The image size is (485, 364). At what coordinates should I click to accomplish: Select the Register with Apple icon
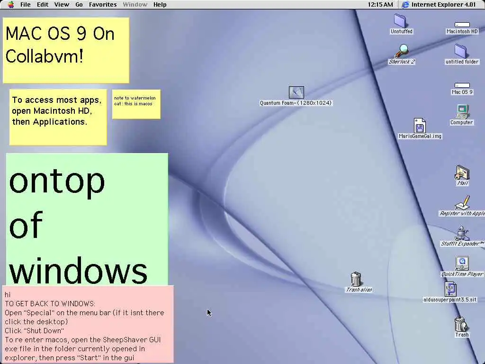(462, 203)
